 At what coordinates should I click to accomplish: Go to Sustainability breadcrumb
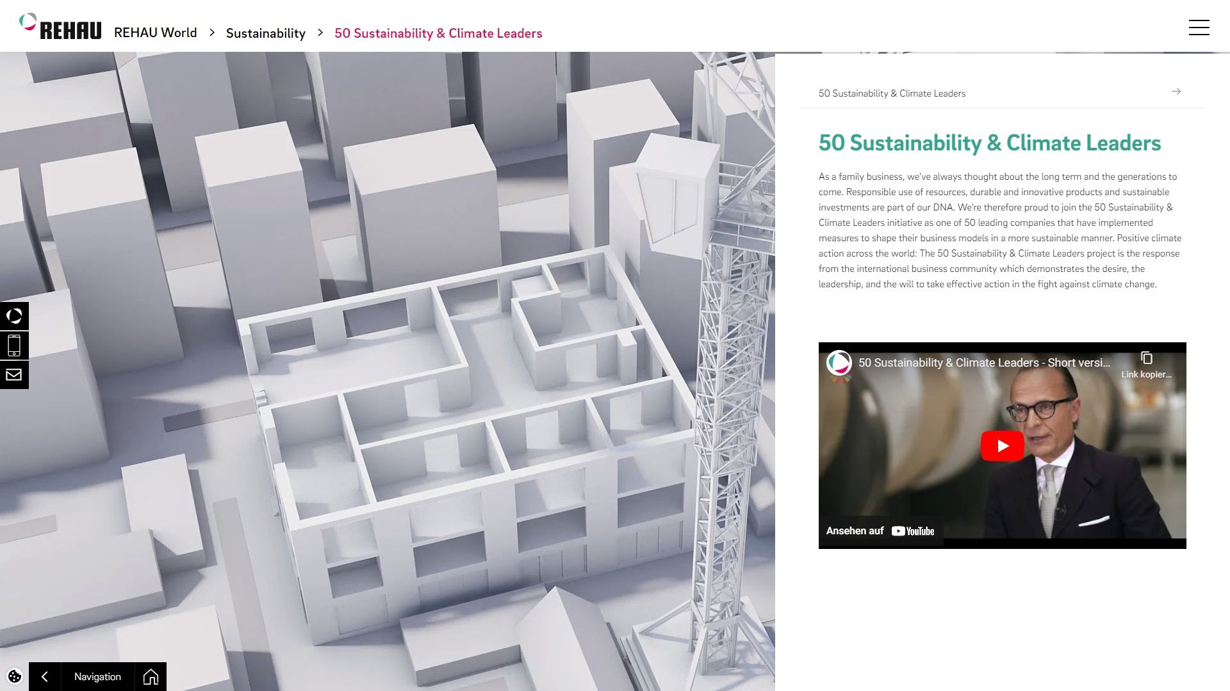pyautogui.click(x=265, y=33)
